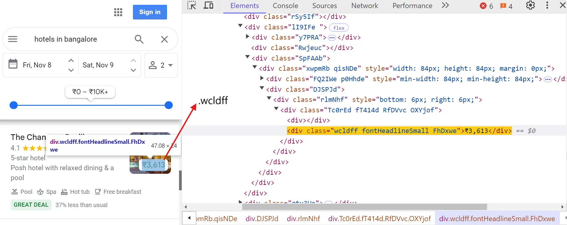Open the DevTools three-dot menu
567x225 pixels.
coord(547,5)
